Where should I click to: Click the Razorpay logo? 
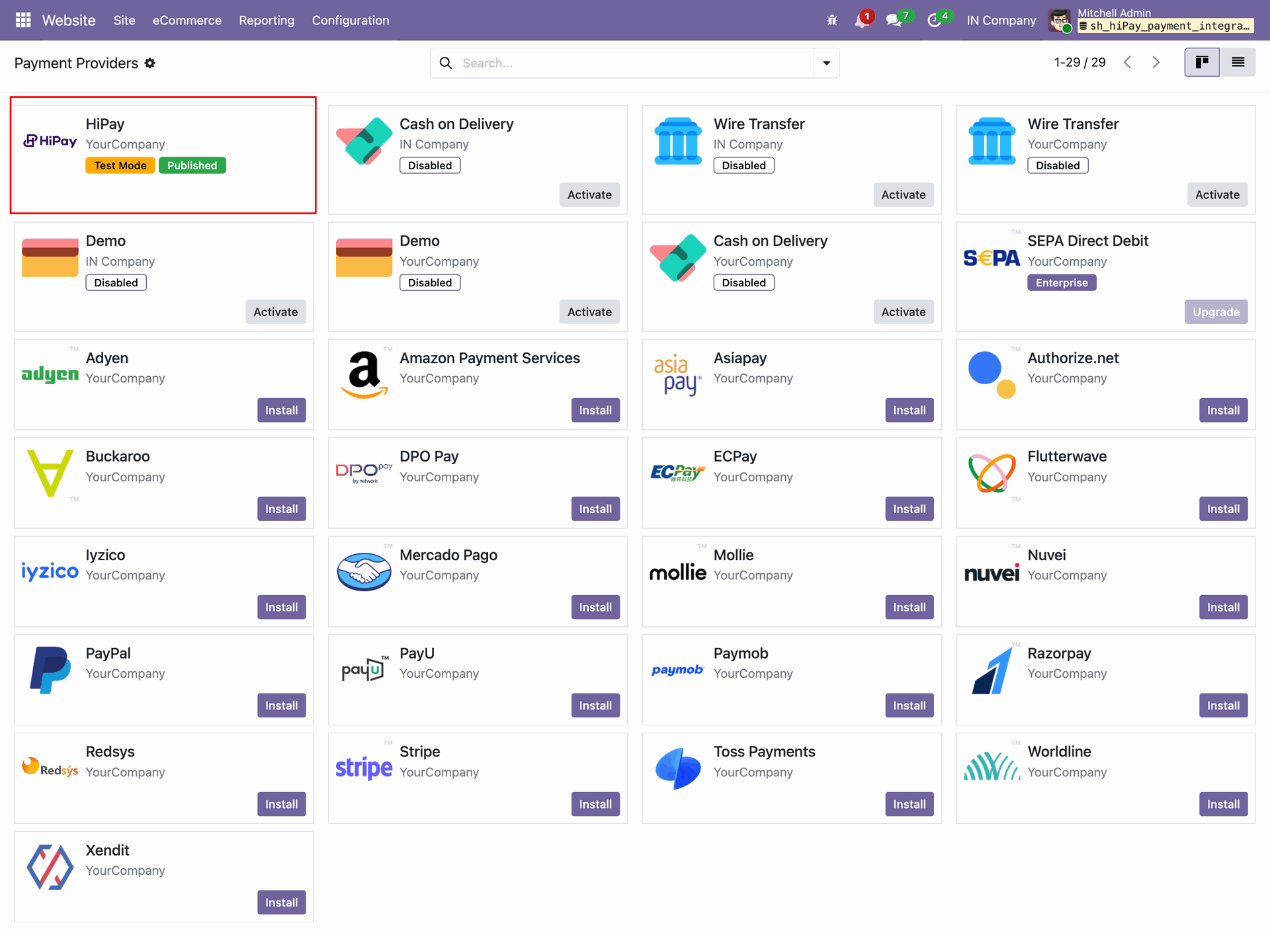click(992, 670)
